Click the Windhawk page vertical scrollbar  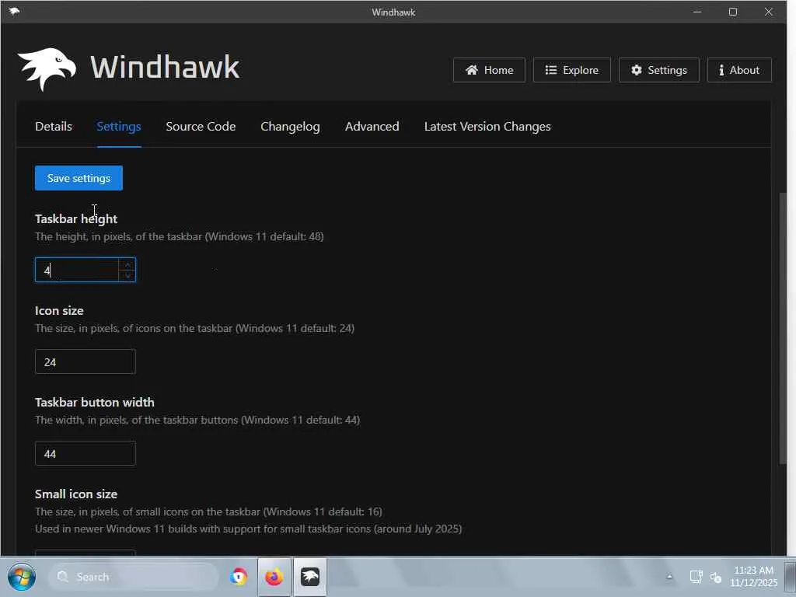click(x=783, y=327)
